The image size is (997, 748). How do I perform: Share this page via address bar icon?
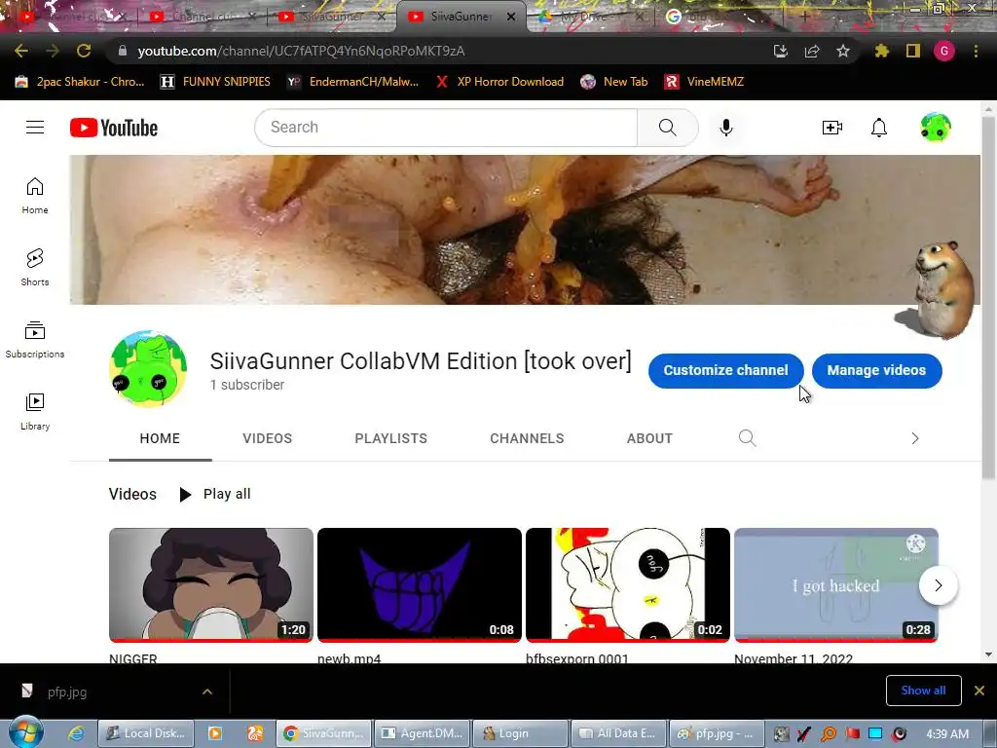812,51
